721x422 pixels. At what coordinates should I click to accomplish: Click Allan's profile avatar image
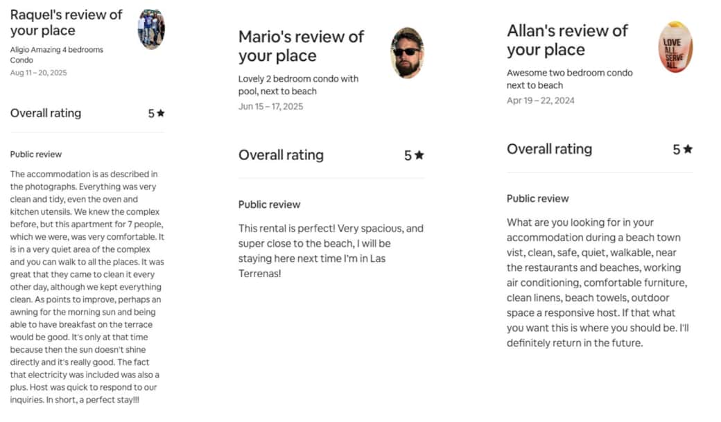click(675, 47)
